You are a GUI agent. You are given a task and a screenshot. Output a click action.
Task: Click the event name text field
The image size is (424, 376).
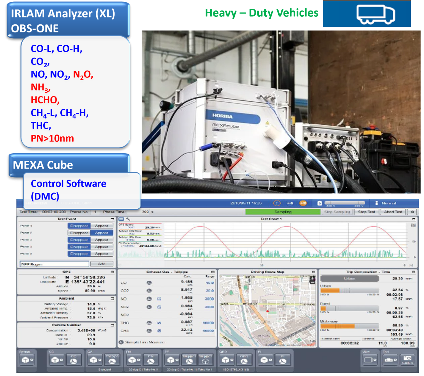point(54,264)
